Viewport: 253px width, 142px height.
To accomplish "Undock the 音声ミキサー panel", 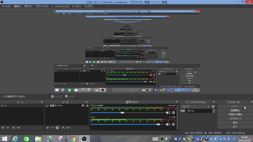I will coord(177,102).
